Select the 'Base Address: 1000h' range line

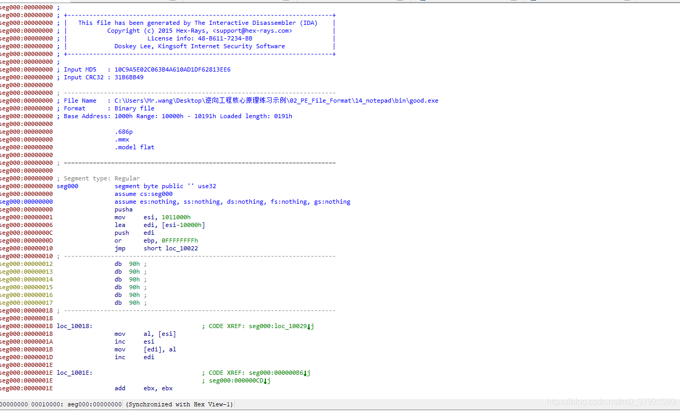(x=178, y=116)
